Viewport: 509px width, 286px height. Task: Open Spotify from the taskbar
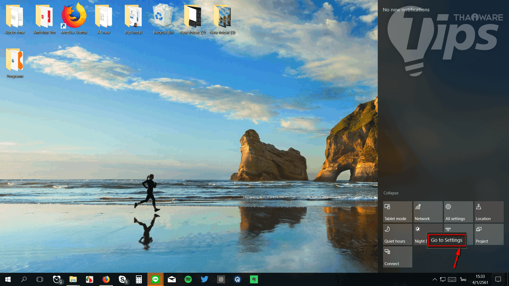coord(188,279)
